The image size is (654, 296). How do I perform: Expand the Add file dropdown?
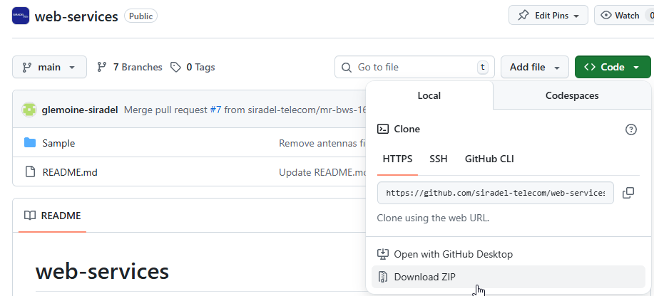point(535,67)
